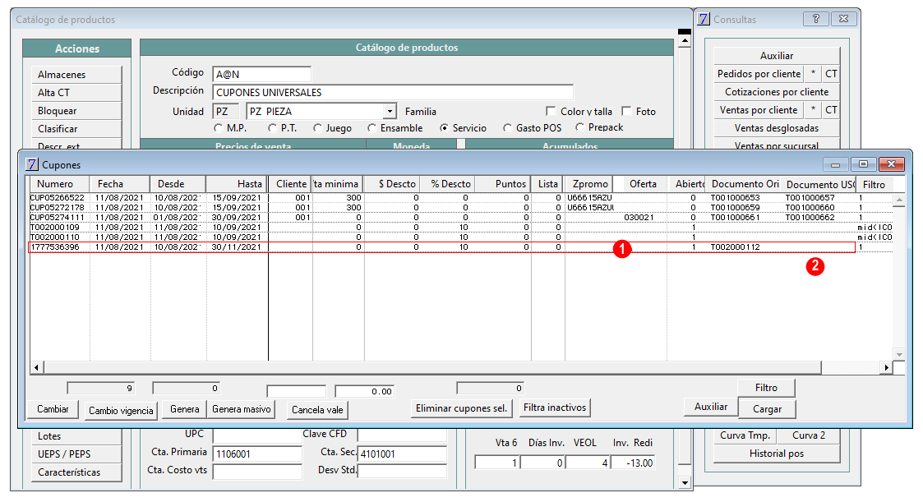
Task: Click the Zpromo column header
Action: (588, 183)
